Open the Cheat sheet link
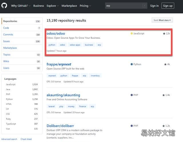Image resolution: width=183 pixels, height=142 pixels. 26,139
